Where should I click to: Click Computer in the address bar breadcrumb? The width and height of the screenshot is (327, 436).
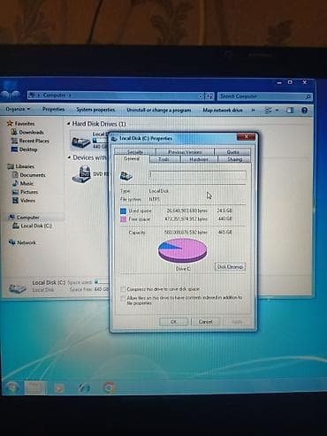point(54,96)
